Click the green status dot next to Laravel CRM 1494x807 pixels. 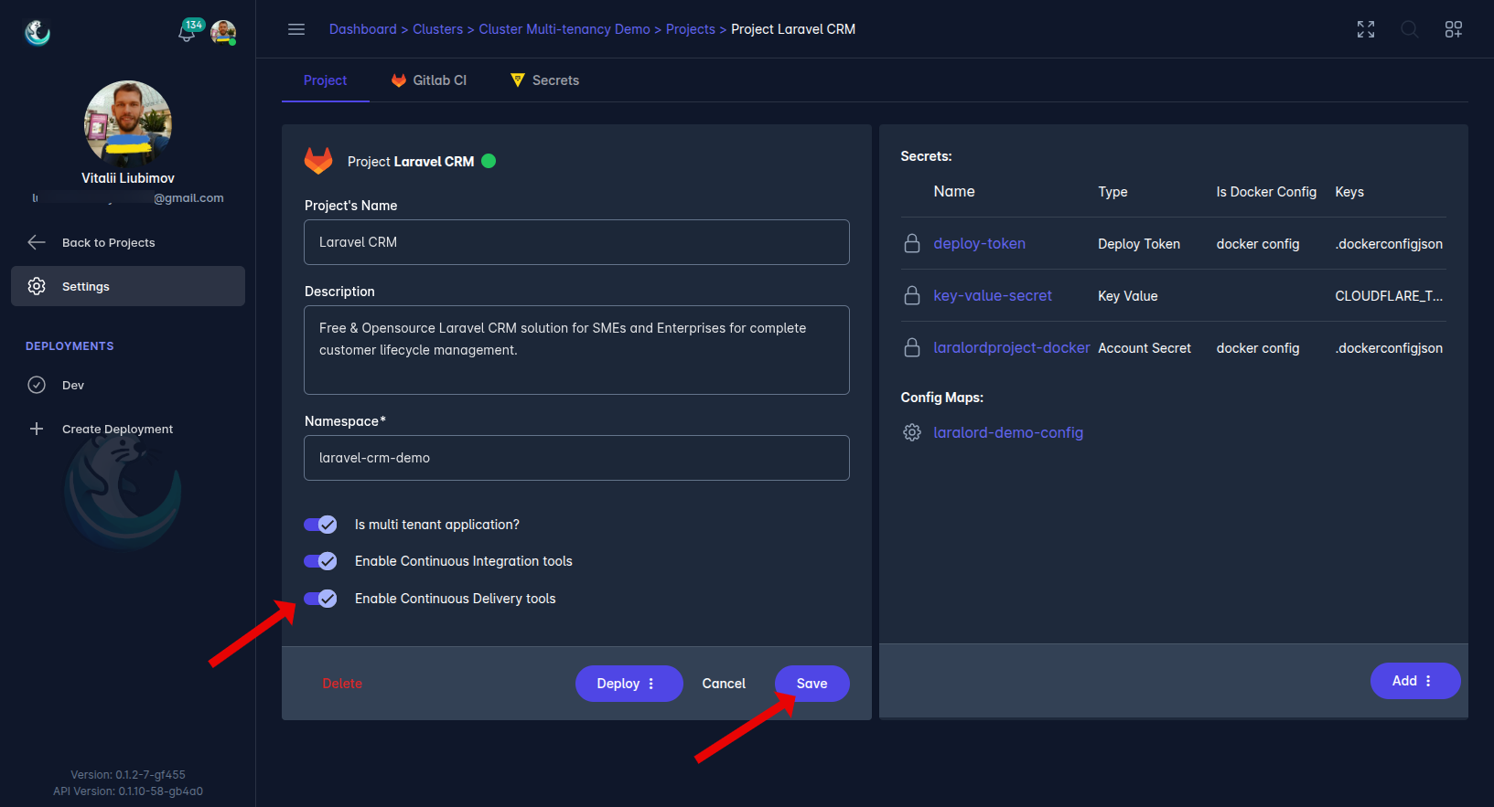point(489,161)
